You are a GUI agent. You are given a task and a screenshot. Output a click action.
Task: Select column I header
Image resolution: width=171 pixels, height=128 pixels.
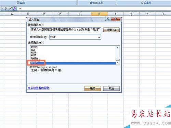pos(115,14)
